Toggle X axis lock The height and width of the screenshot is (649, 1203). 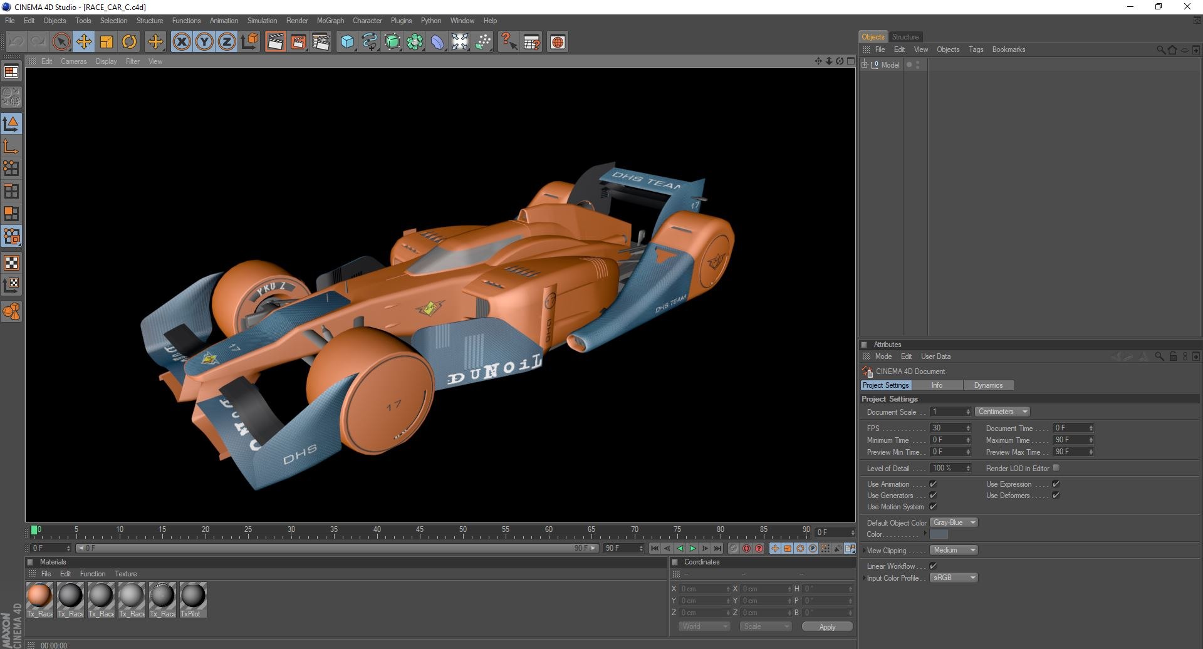(182, 42)
